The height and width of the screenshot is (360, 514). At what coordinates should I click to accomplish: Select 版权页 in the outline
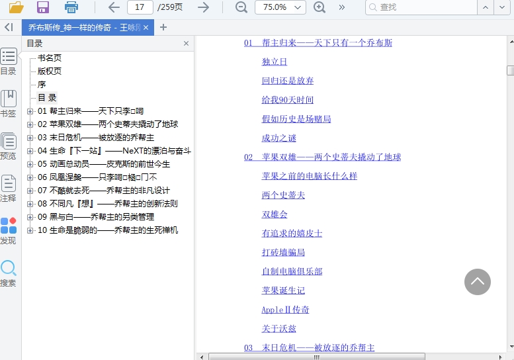click(x=50, y=71)
